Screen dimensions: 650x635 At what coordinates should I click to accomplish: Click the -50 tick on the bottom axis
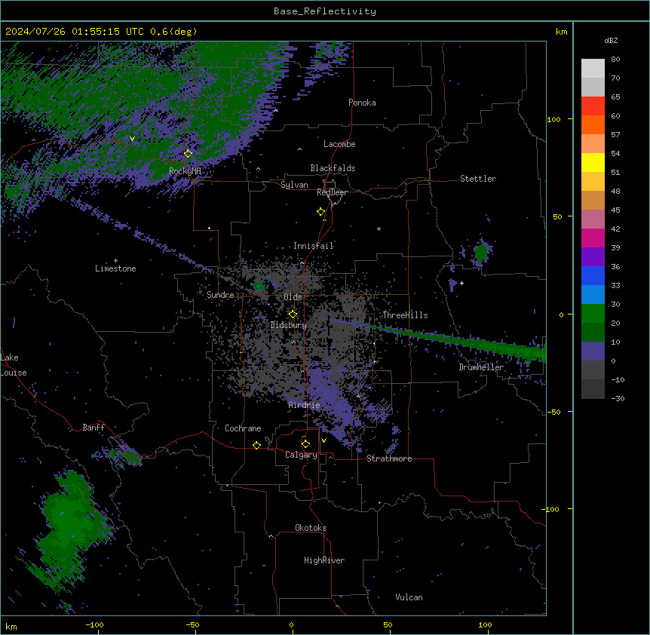coord(192,624)
